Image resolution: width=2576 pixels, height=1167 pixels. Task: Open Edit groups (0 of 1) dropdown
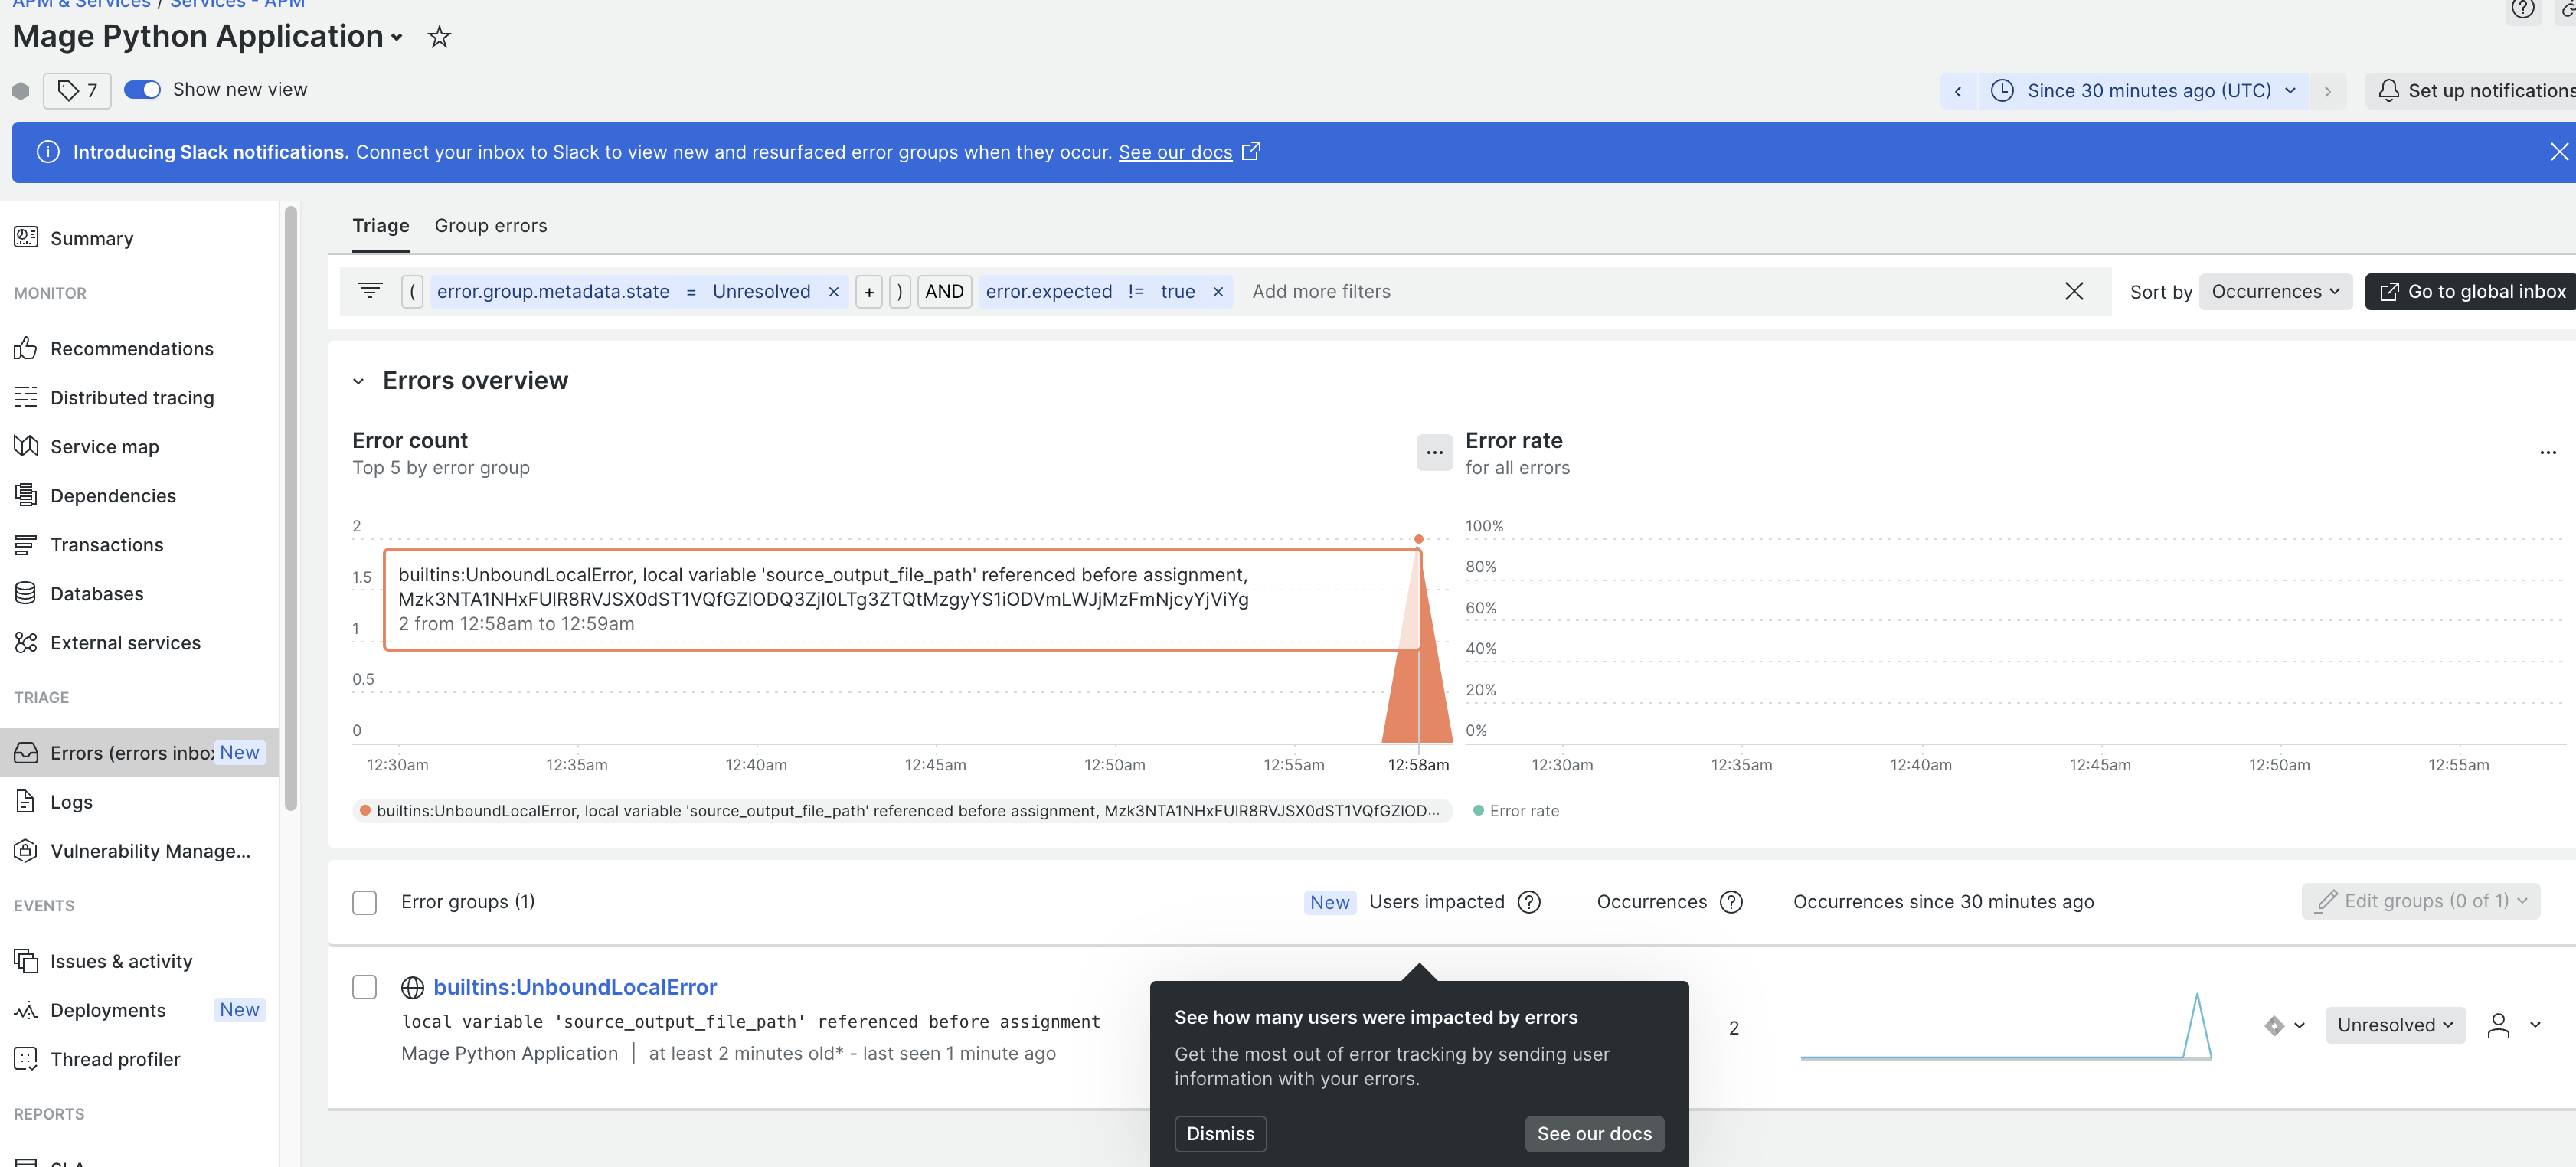(x=2420, y=901)
